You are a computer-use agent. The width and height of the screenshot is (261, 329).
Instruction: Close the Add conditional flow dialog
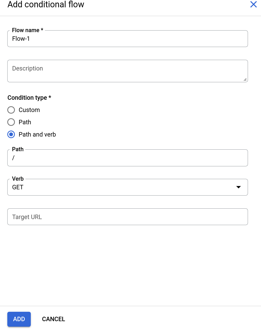point(253,4)
